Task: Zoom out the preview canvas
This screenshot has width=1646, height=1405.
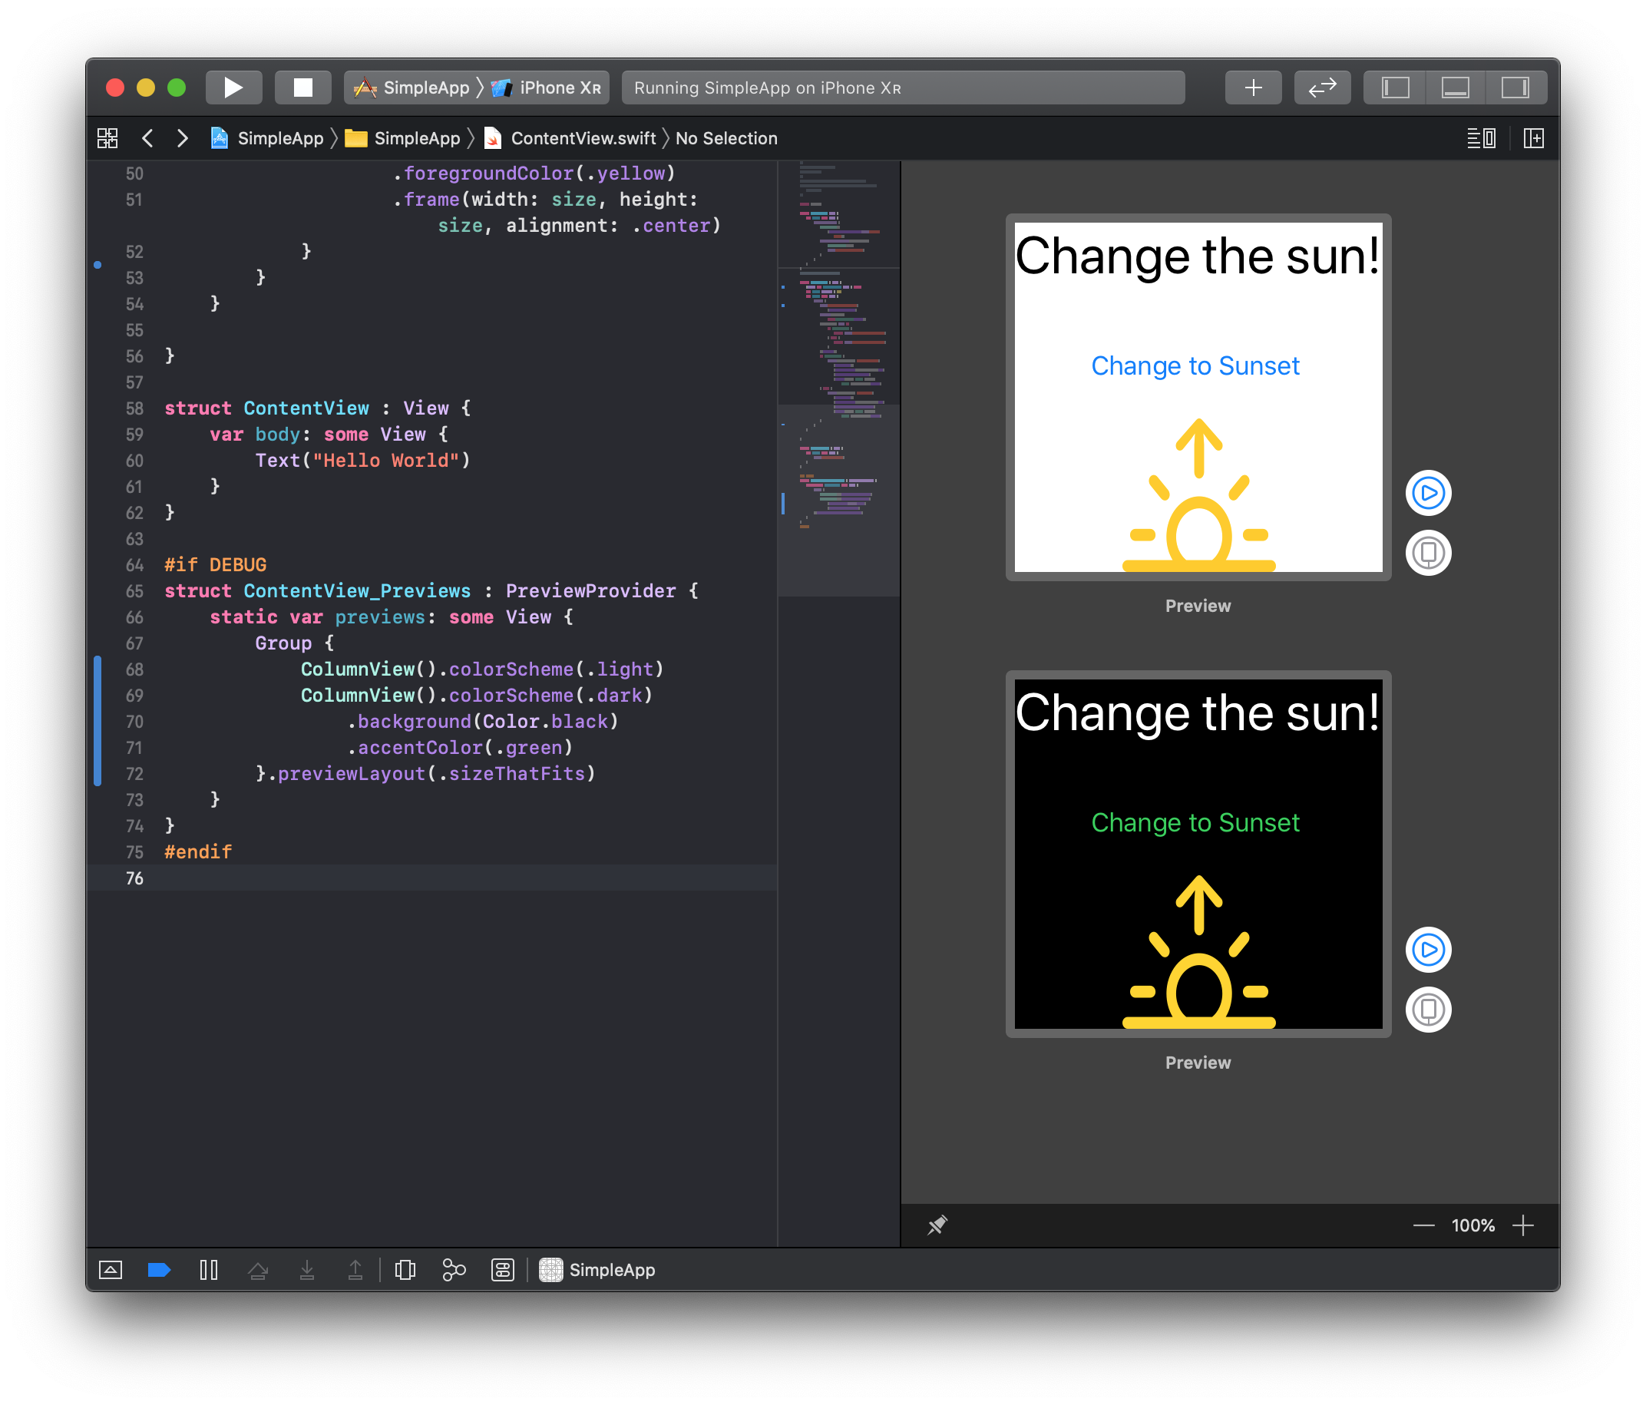Action: point(1423,1225)
